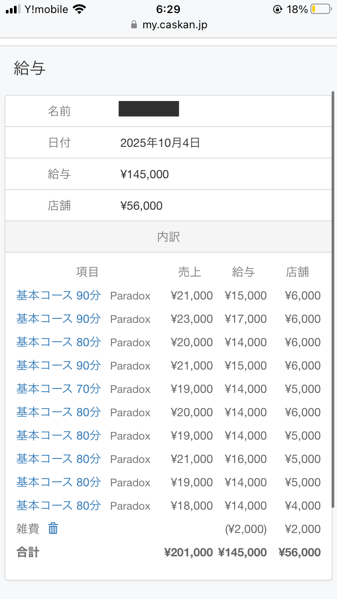Tap the my.caskan.jp address text
The width and height of the screenshot is (337, 599).
(x=175, y=25)
